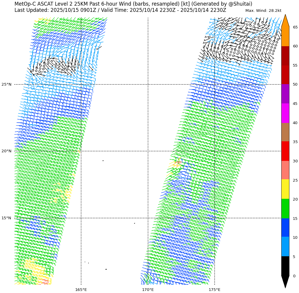Viewport: 299px width, 293px height.
Task: Select the 15°N latitude axis label
Action: click(7, 218)
